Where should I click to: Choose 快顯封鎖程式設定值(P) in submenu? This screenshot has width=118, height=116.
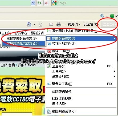click(24, 43)
